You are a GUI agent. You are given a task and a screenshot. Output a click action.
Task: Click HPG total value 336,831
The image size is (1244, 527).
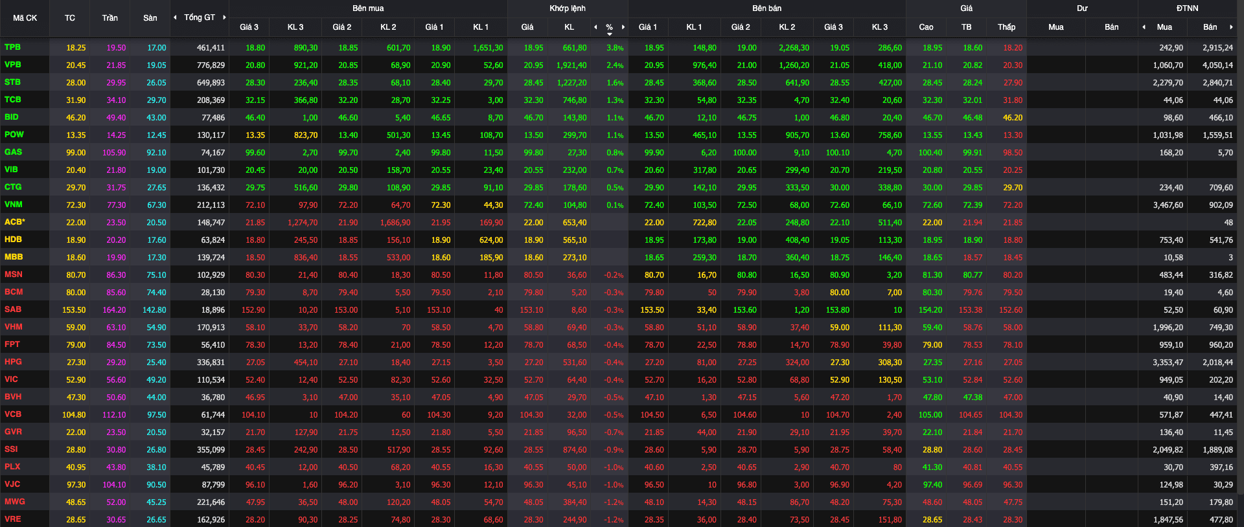click(211, 363)
